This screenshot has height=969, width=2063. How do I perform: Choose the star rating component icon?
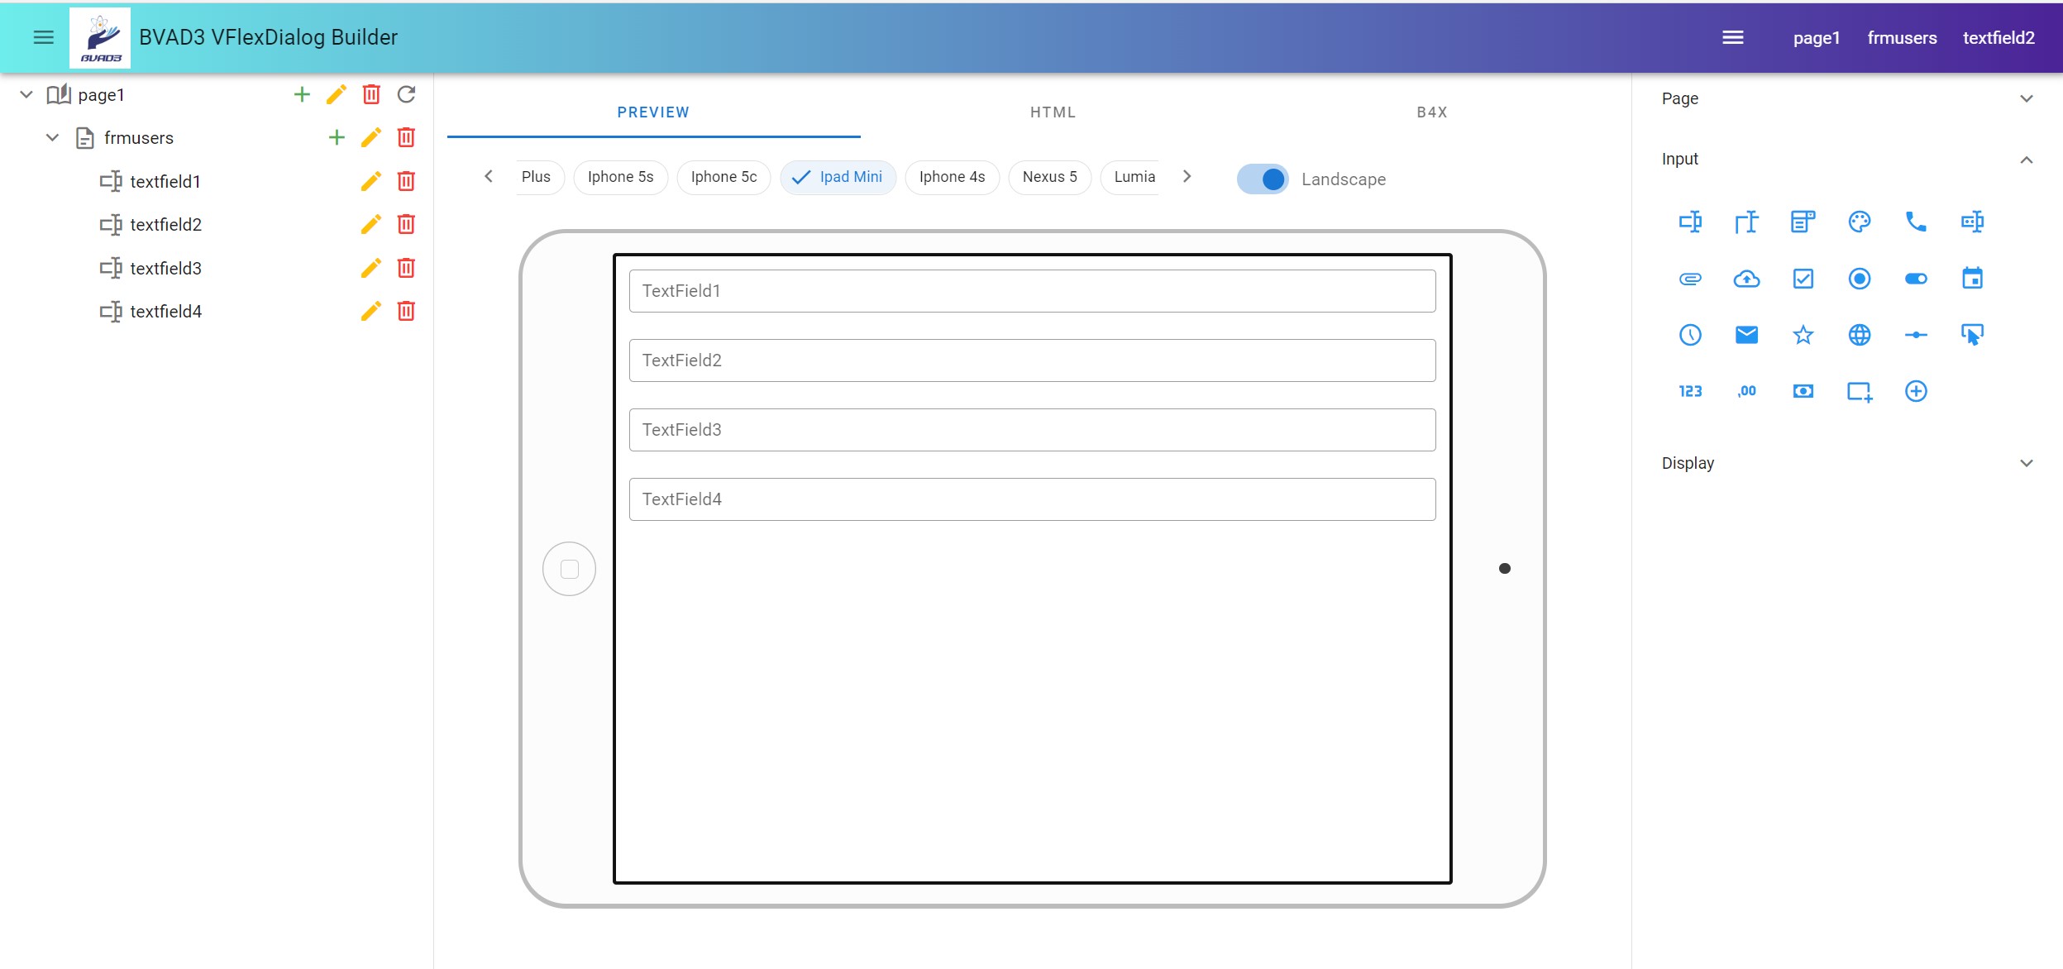pos(1803,335)
